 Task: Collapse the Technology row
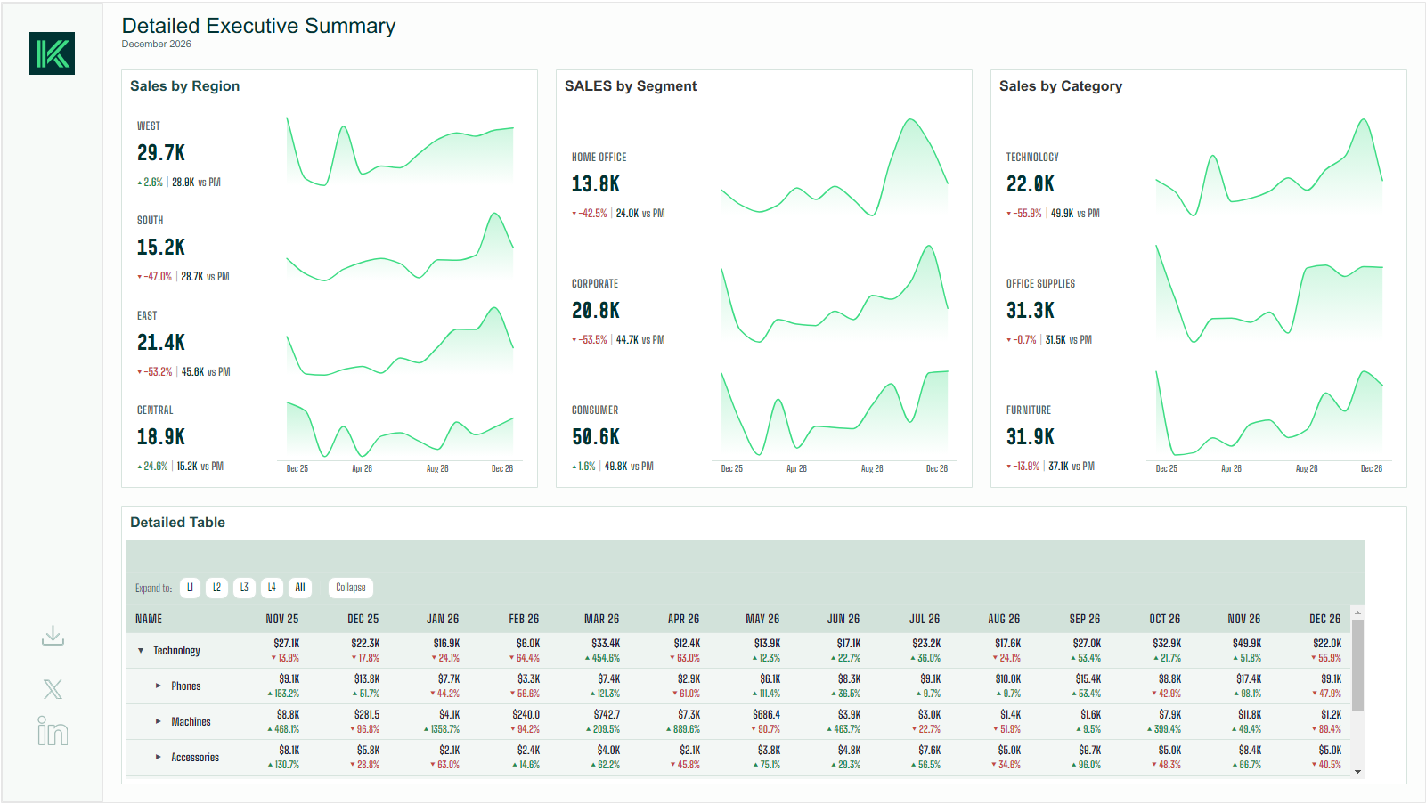[141, 651]
